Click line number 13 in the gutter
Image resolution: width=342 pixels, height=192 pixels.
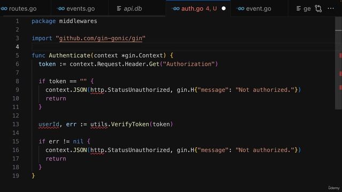pos(15,124)
